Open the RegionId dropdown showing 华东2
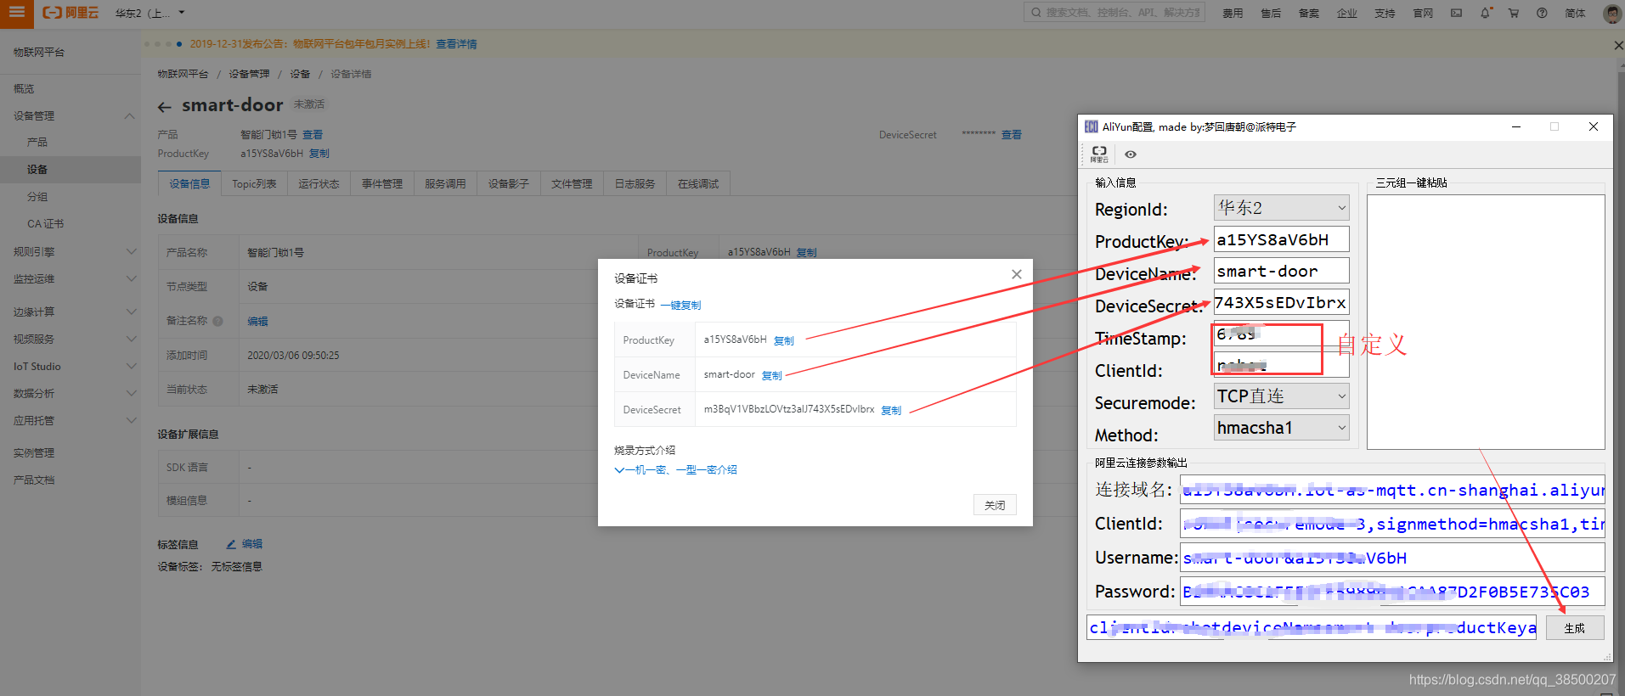 point(1281,207)
